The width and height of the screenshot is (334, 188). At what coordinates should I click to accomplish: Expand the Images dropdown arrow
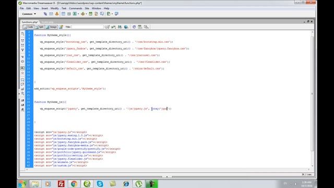click(78, 14)
